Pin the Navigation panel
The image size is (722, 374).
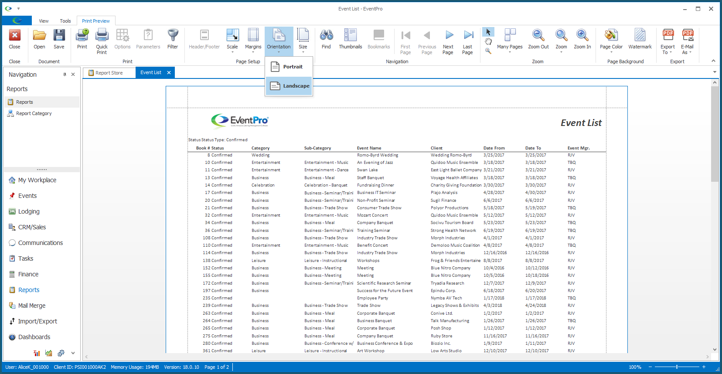click(x=65, y=75)
